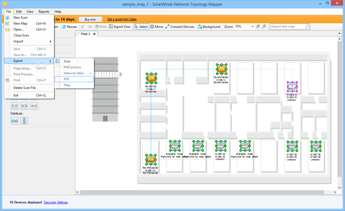Click the horizontal scrollbar left arrow

click(x=78, y=192)
